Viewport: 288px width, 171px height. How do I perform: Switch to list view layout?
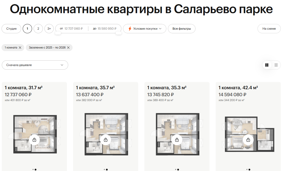pyautogui.click(x=276, y=65)
